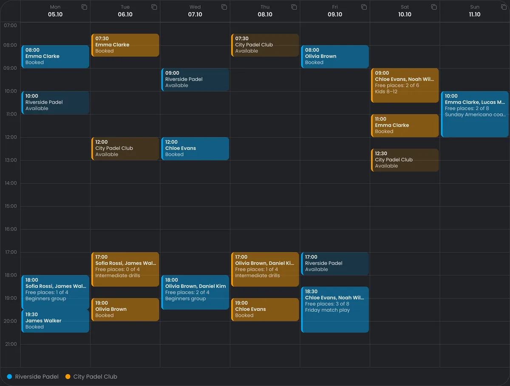Toggle City Padel Club legend filter
This screenshot has height=386, width=510.
pyautogui.click(x=91, y=377)
